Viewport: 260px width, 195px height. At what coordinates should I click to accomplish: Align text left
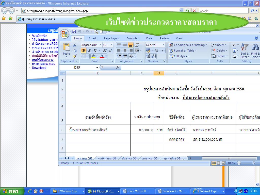[x=119, y=51]
